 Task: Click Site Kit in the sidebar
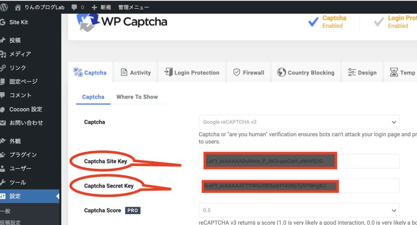18,22
